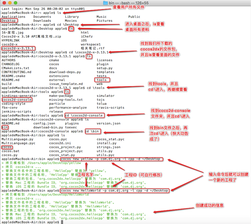Select the "cocos_project.pyc" file name

coord(66,151)
